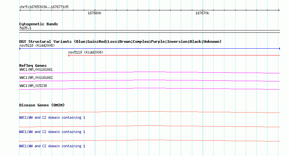The image size is (289, 156).
Task: Click the 5q35.1 band label
Action: [25, 28]
